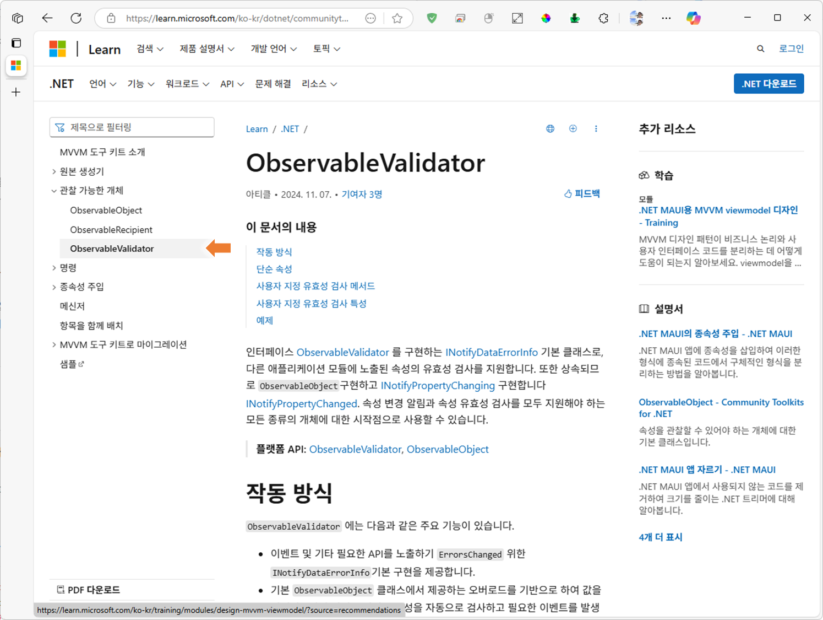823x620 pixels.
Task: Click the browser back arrow
Action: click(47, 18)
